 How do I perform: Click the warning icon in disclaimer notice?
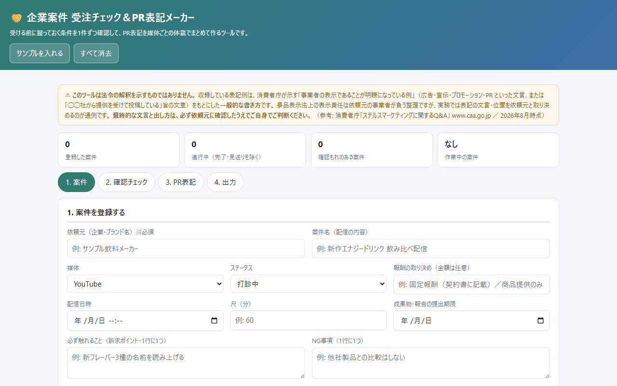click(67, 95)
